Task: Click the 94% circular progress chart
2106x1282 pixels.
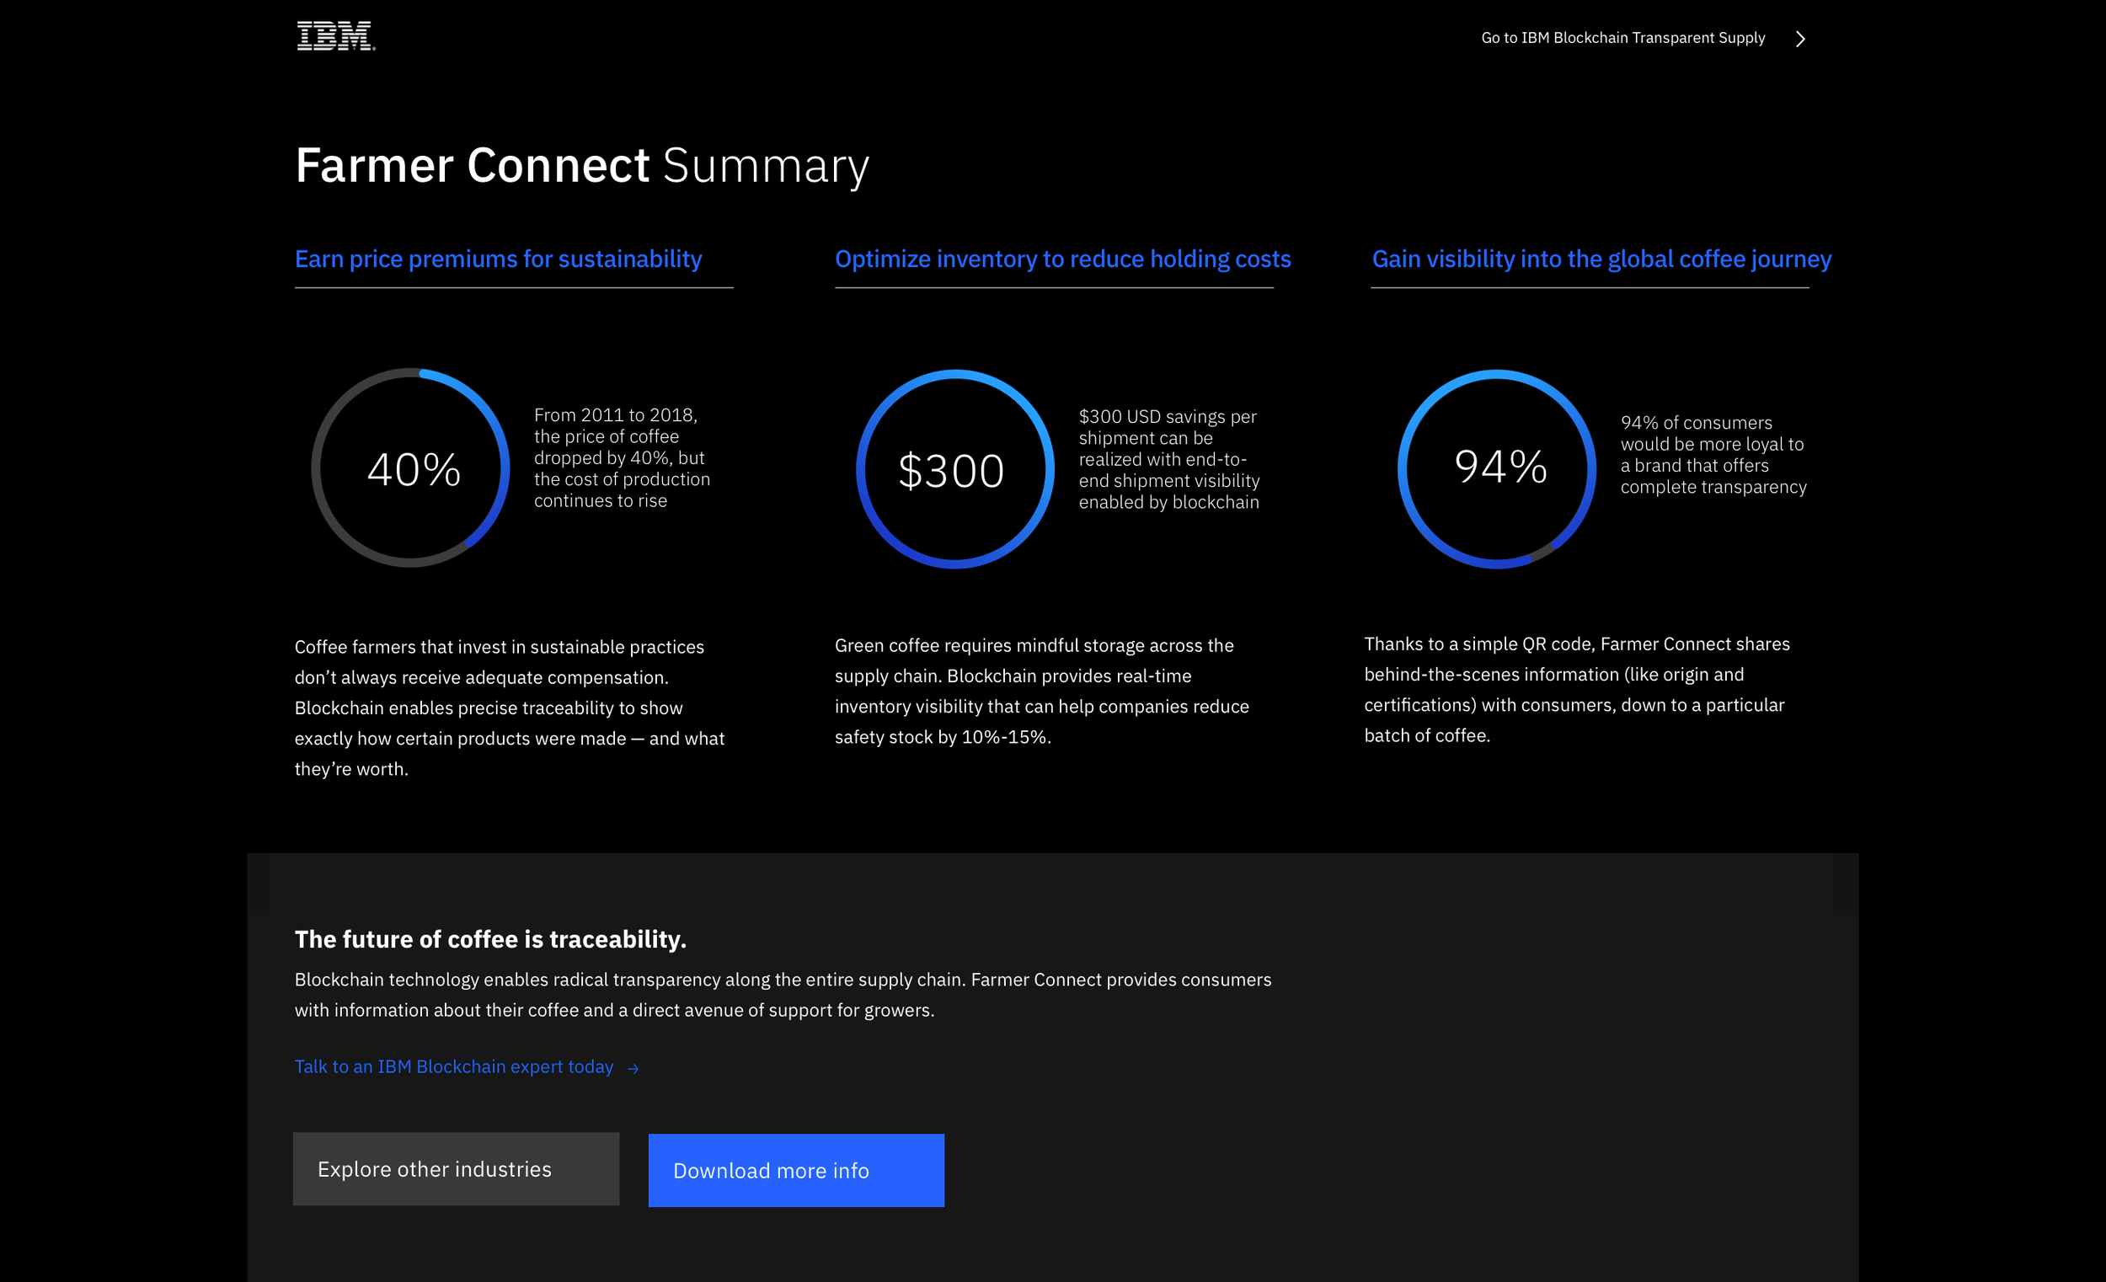Action: (1497, 468)
